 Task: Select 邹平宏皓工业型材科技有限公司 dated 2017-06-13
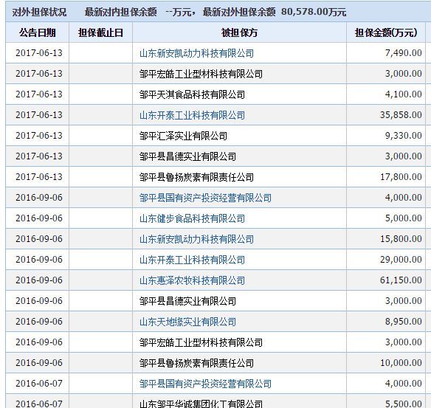[201, 74]
